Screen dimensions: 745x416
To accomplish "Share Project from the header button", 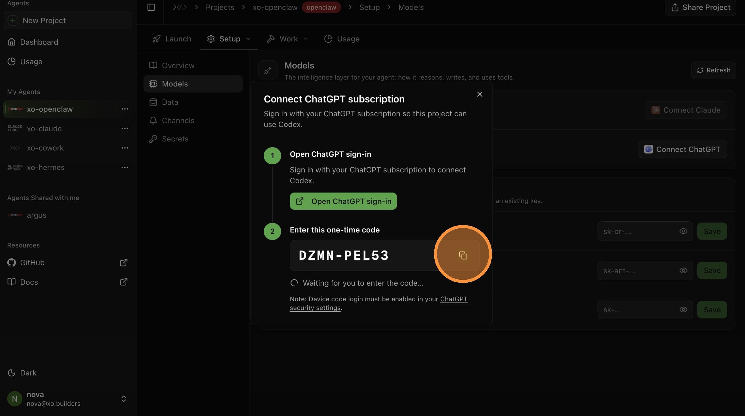I will tap(700, 7).
